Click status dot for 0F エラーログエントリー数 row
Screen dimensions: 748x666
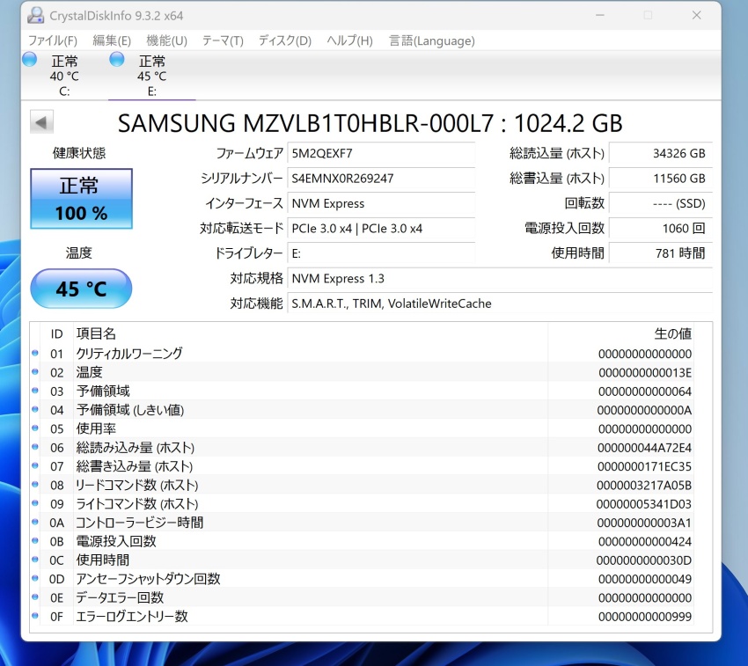35,616
